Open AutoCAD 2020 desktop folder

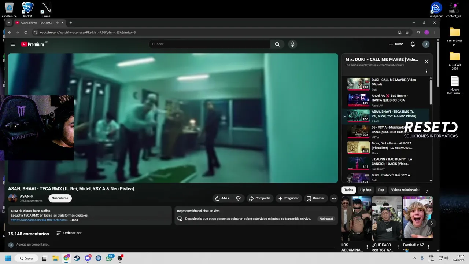(455, 61)
